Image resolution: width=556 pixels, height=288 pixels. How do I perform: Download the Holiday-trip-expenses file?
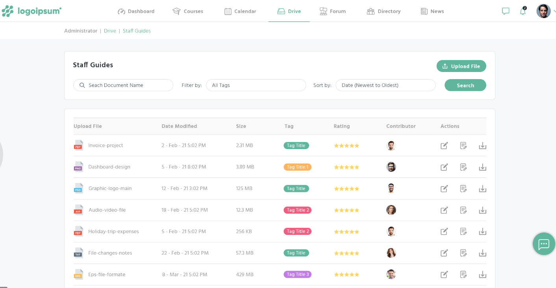click(482, 231)
